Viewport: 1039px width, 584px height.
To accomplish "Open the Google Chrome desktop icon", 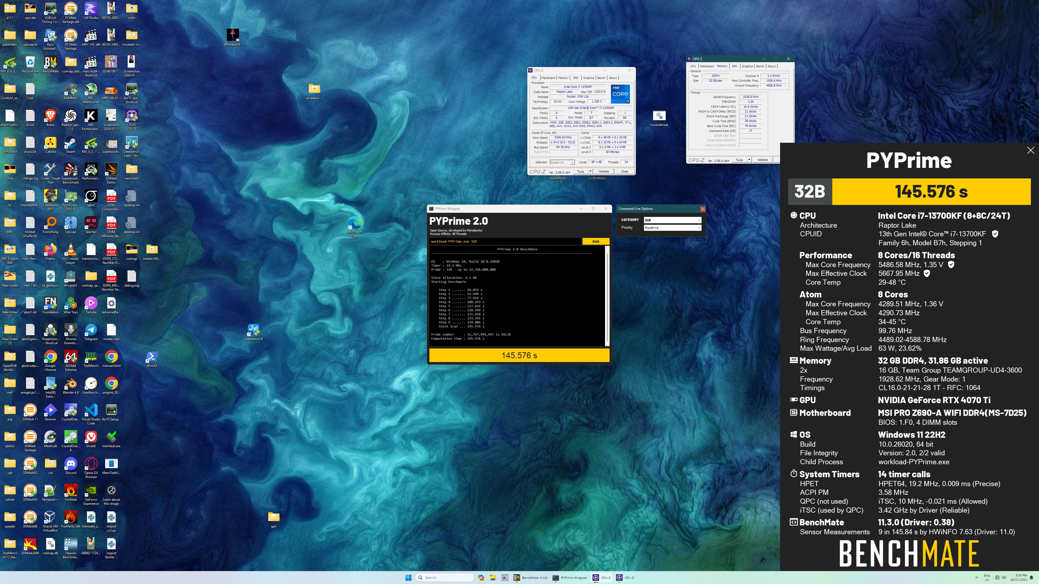I will (50, 361).
